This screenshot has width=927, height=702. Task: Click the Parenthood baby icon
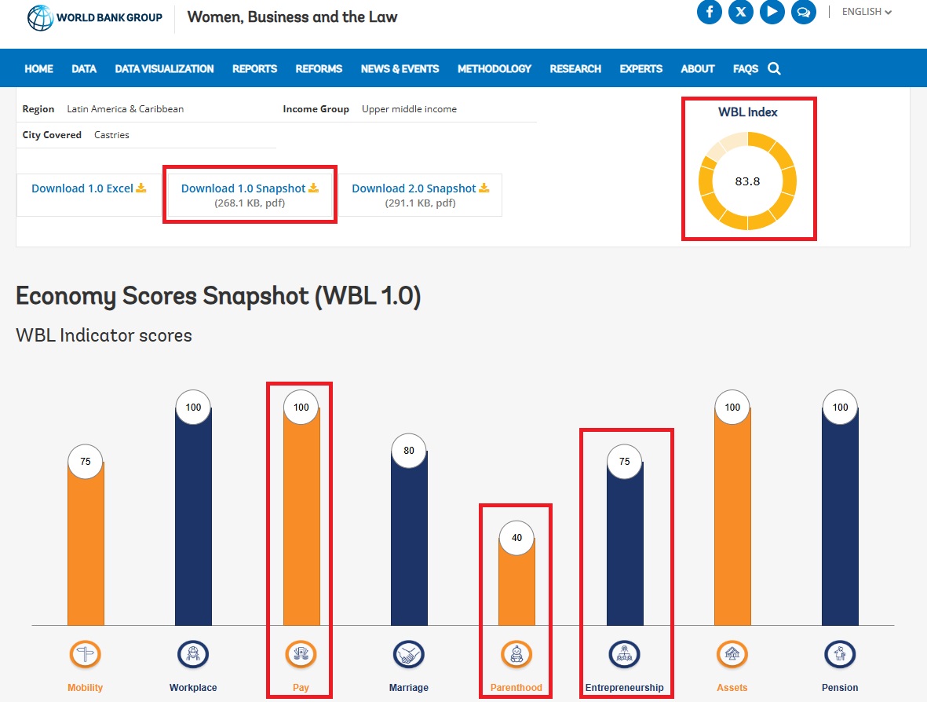[516, 654]
